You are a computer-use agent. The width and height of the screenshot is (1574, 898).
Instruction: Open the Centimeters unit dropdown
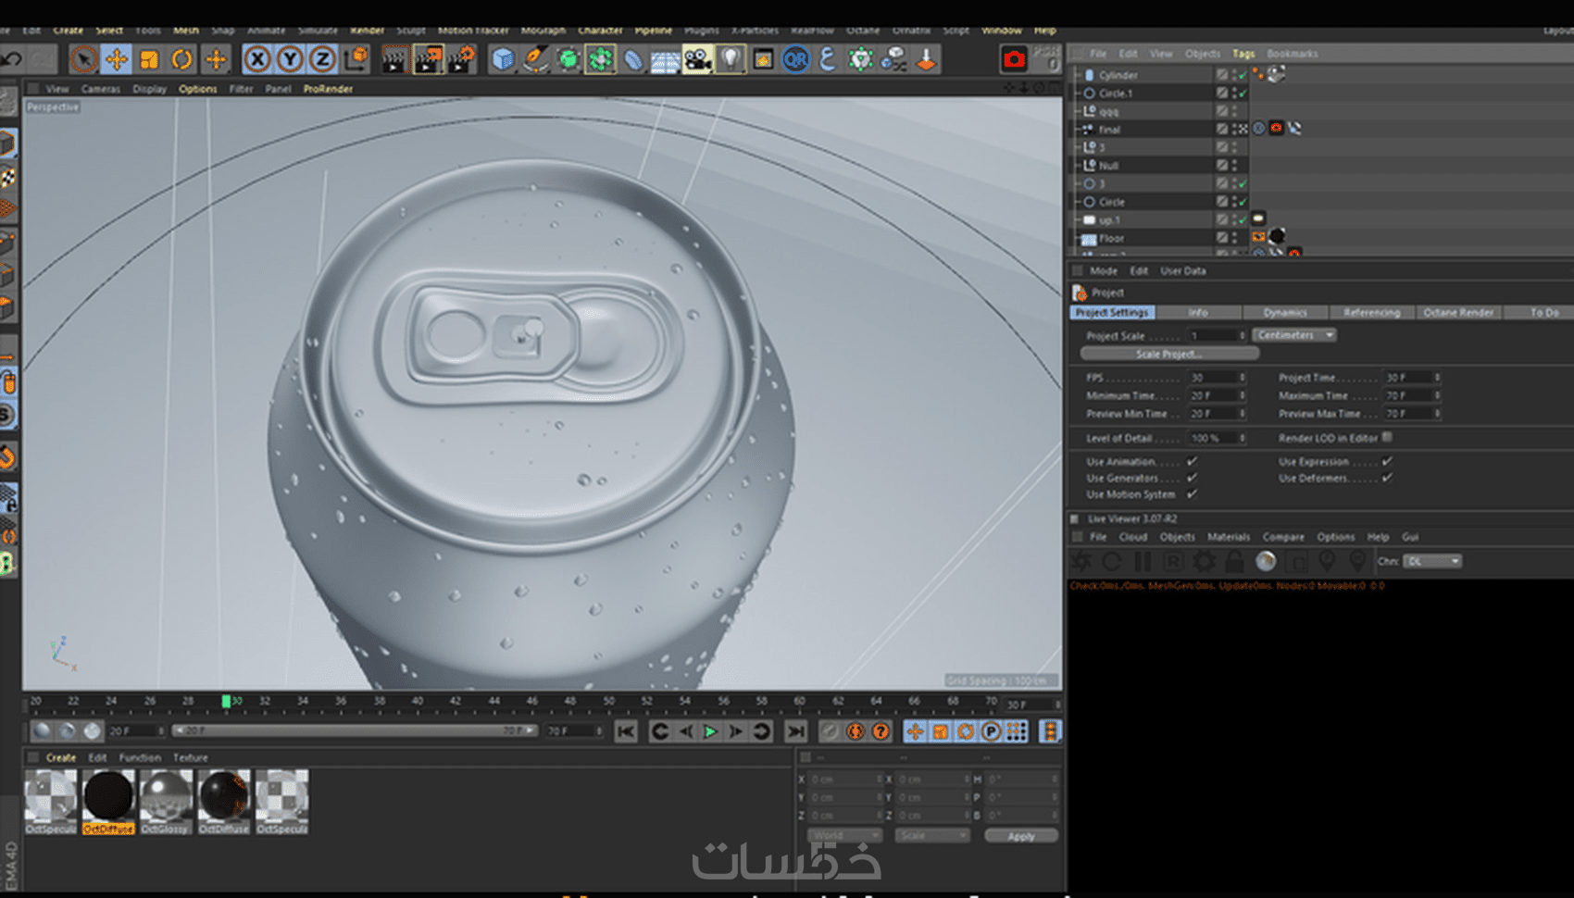click(x=1293, y=335)
